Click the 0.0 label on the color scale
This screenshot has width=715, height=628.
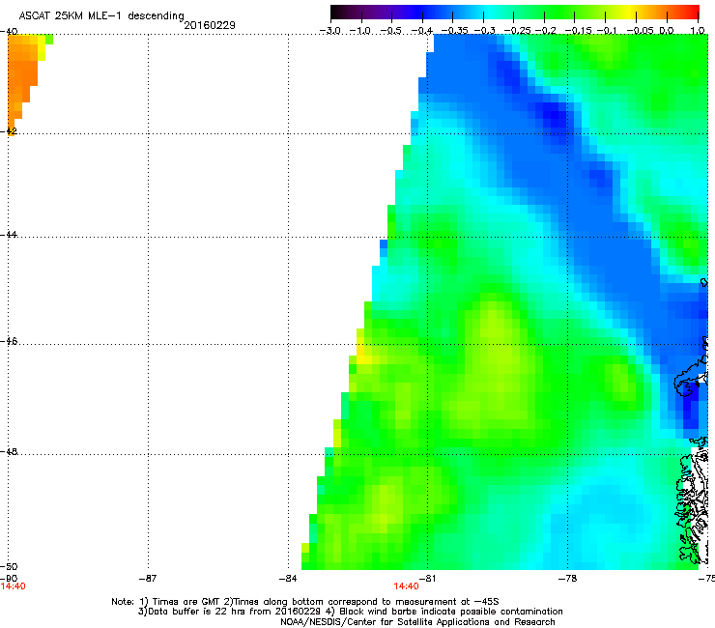[667, 31]
